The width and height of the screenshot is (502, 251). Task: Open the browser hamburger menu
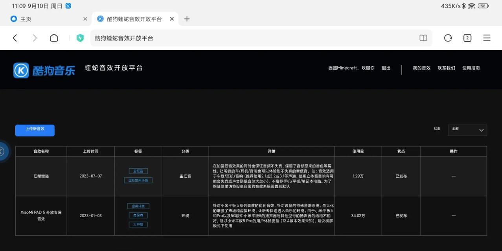click(487, 38)
